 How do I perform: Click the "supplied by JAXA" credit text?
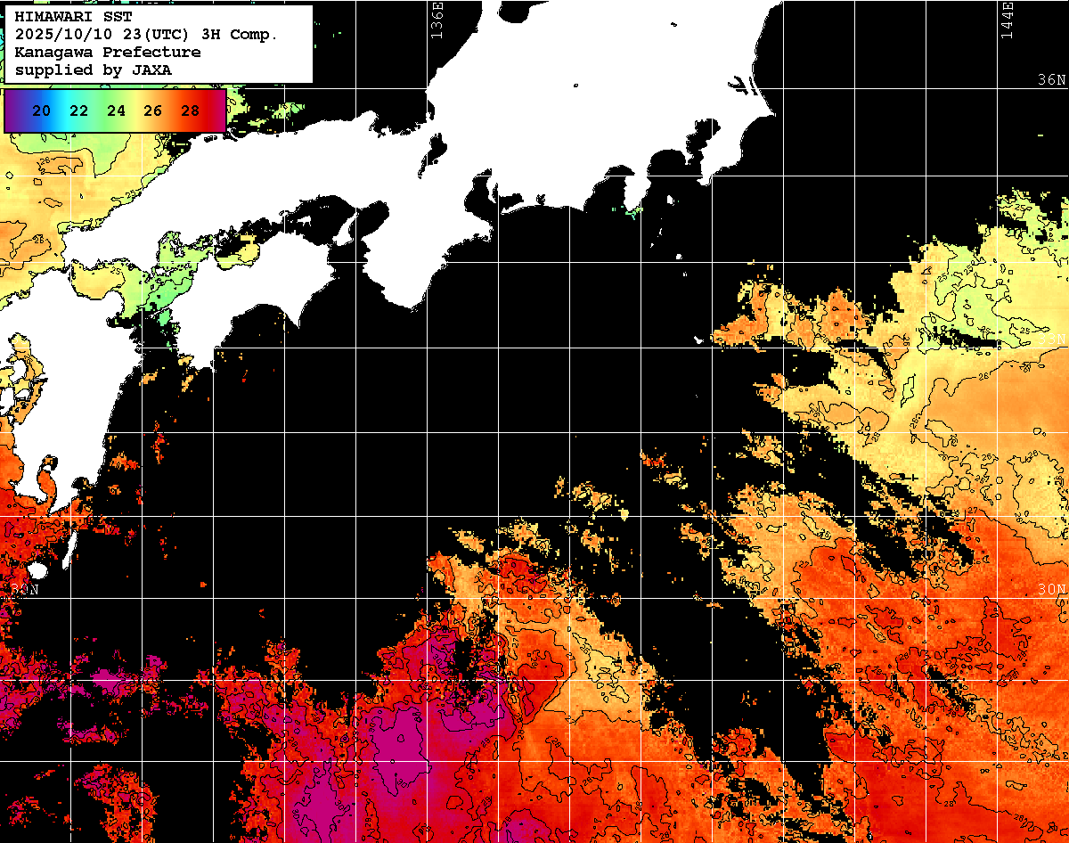94,70
